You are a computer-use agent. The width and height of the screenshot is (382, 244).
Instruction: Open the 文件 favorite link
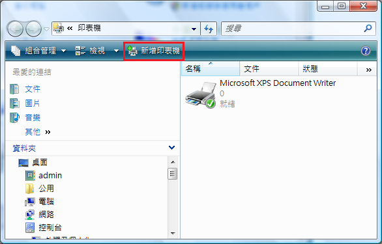[x=33, y=89]
